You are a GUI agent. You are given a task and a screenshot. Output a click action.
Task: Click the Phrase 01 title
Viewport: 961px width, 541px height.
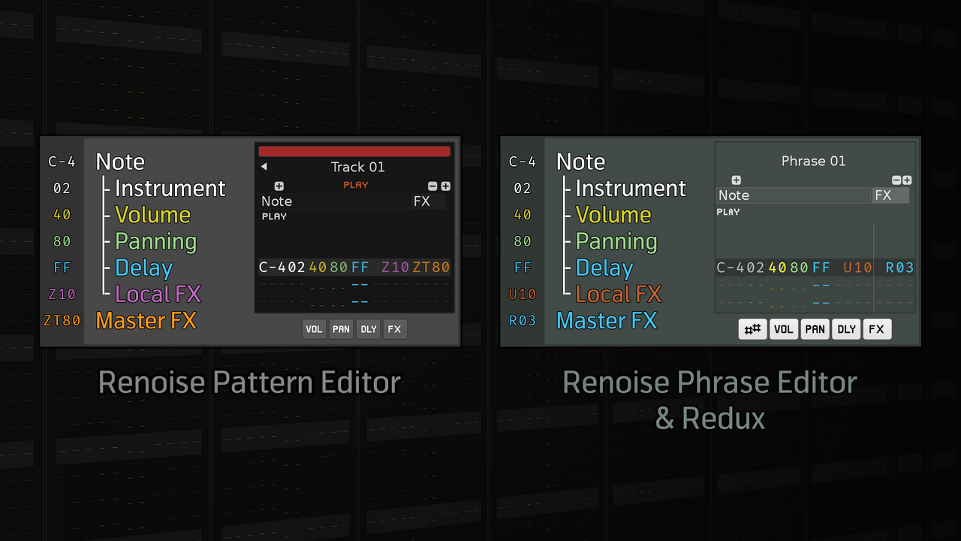click(x=813, y=161)
